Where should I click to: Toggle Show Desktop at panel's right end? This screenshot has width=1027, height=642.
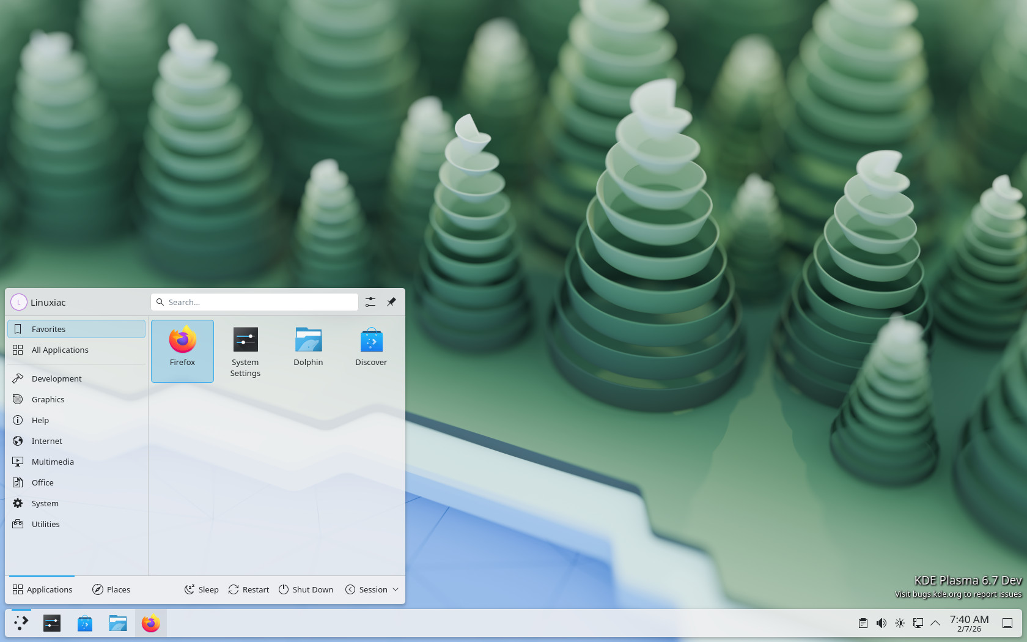1007,623
